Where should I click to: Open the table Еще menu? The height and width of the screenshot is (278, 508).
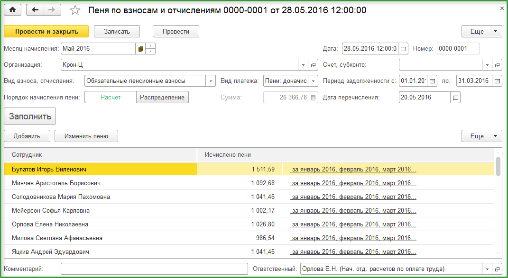[x=481, y=136]
